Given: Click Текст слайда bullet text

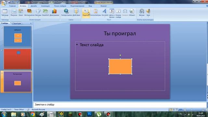Looking at the screenshot, I should tap(92, 45).
